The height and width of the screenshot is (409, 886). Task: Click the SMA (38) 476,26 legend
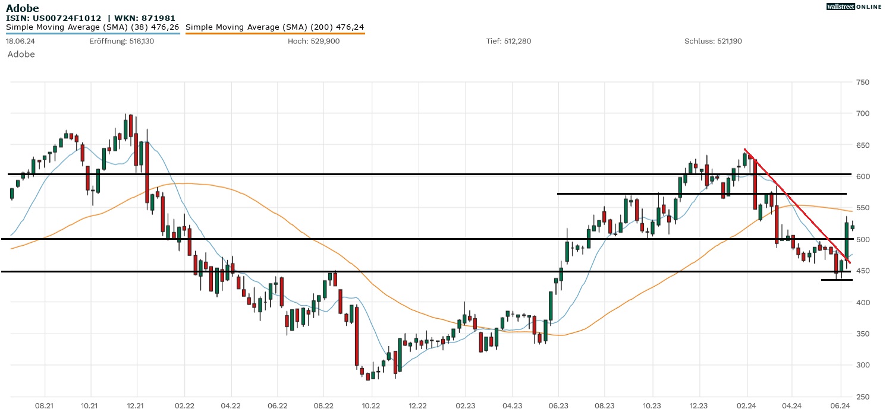click(93, 27)
